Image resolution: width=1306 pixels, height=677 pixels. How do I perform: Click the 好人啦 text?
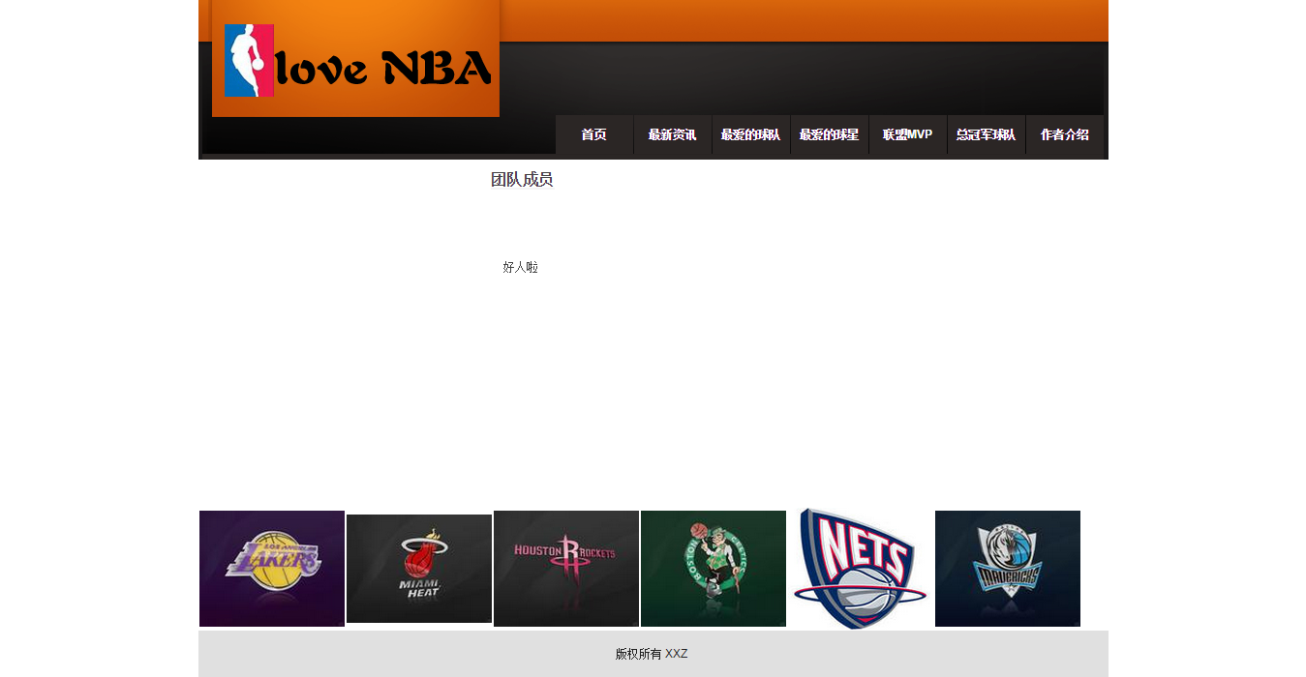click(520, 267)
